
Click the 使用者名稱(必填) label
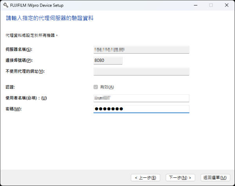(26, 98)
